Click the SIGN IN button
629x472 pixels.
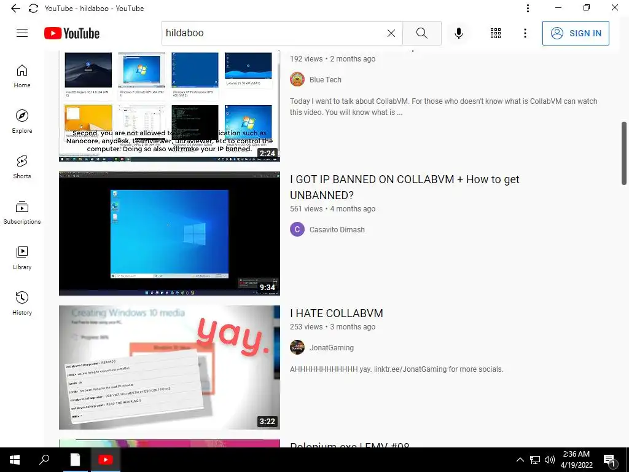pos(576,33)
